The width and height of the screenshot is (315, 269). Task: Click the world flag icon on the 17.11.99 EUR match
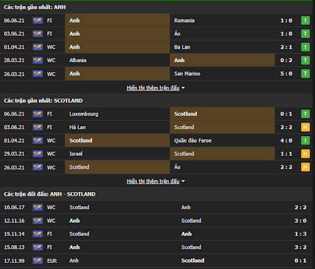click(x=38, y=260)
